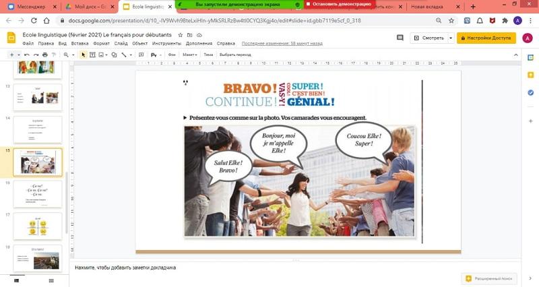The height and width of the screenshot is (287, 539).
Task: Open the new slide dropdown arrow
Action: click(18, 55)
